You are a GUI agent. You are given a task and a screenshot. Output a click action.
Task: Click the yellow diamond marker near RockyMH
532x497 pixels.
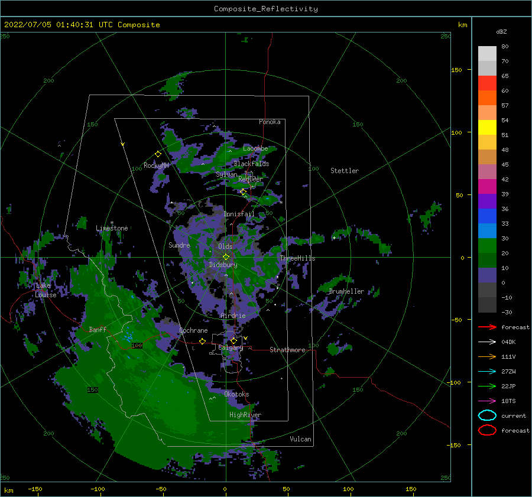158,154
